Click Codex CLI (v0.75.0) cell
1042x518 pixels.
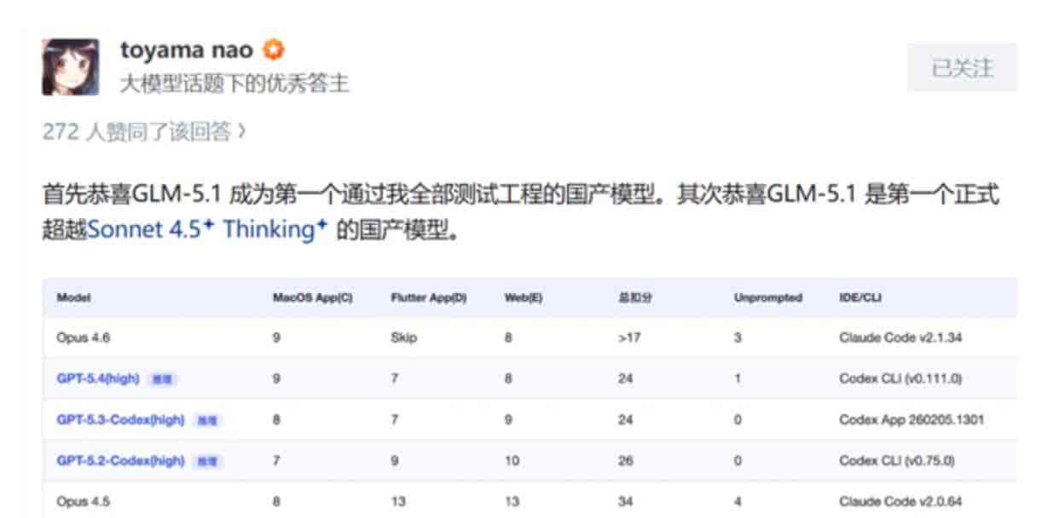(897, 461)
